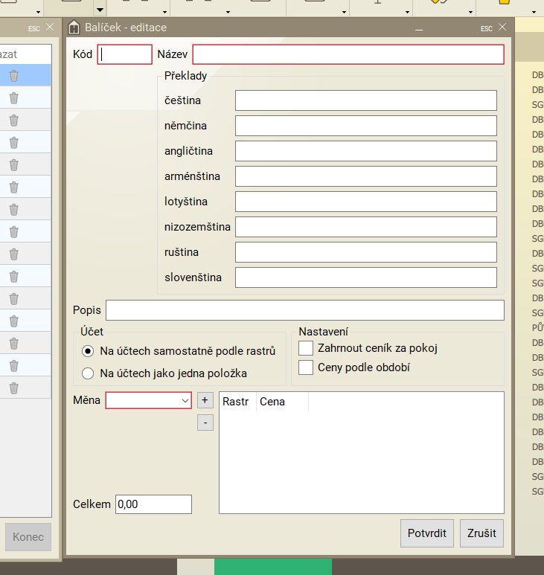
Task: Select 'Na účtech samostatně podle rastrů' option
Action: click(x=88, y=350)
